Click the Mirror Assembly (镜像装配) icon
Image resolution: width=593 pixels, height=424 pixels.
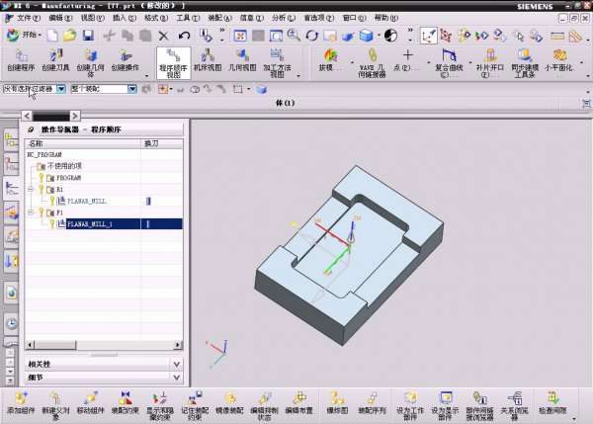[229, 402]
